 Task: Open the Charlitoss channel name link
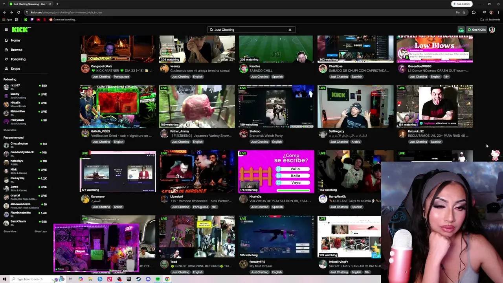click(x=336, y=66)
